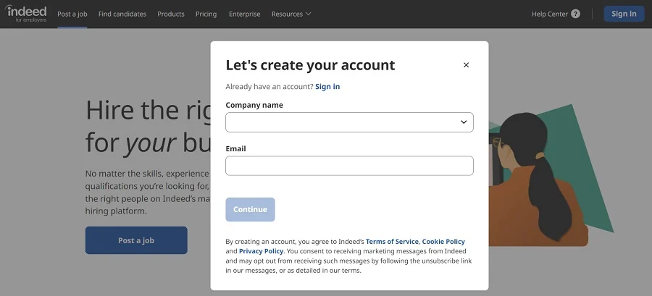Click the Continue button
Image resolution: width=652 pixels, height=296 pixels.
tap(250, 209)
